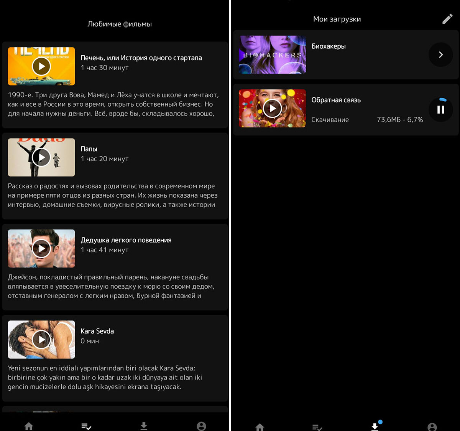Click the Мои загрузки header

(x=337, y=19)
